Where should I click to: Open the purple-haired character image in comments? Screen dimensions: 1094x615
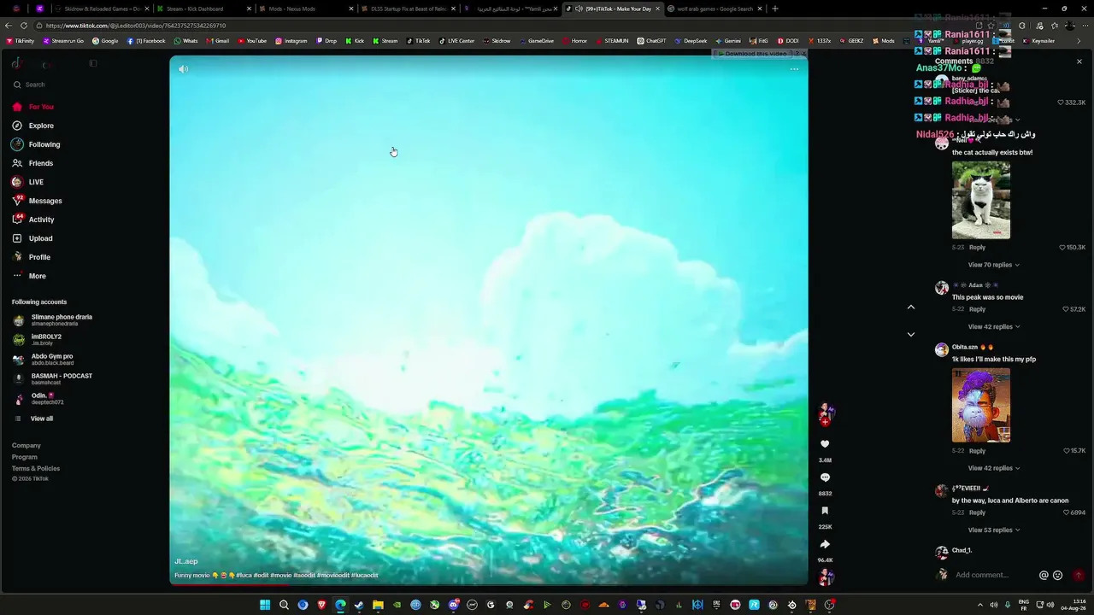pos(981,406)
